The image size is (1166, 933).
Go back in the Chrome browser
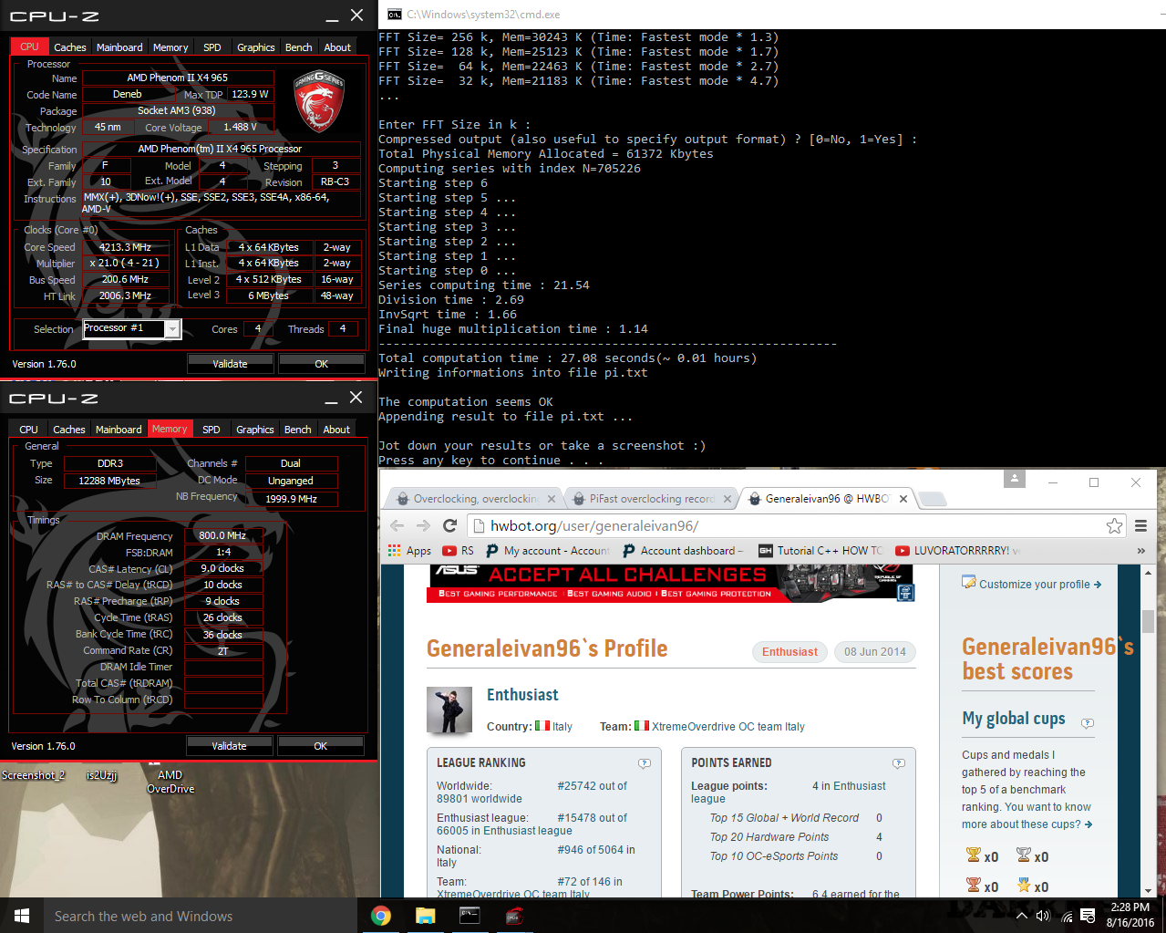tap(397, 525)
